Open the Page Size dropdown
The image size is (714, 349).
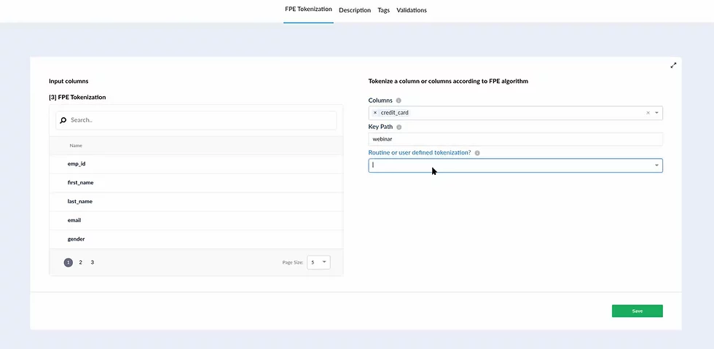(x=319, y=262)
